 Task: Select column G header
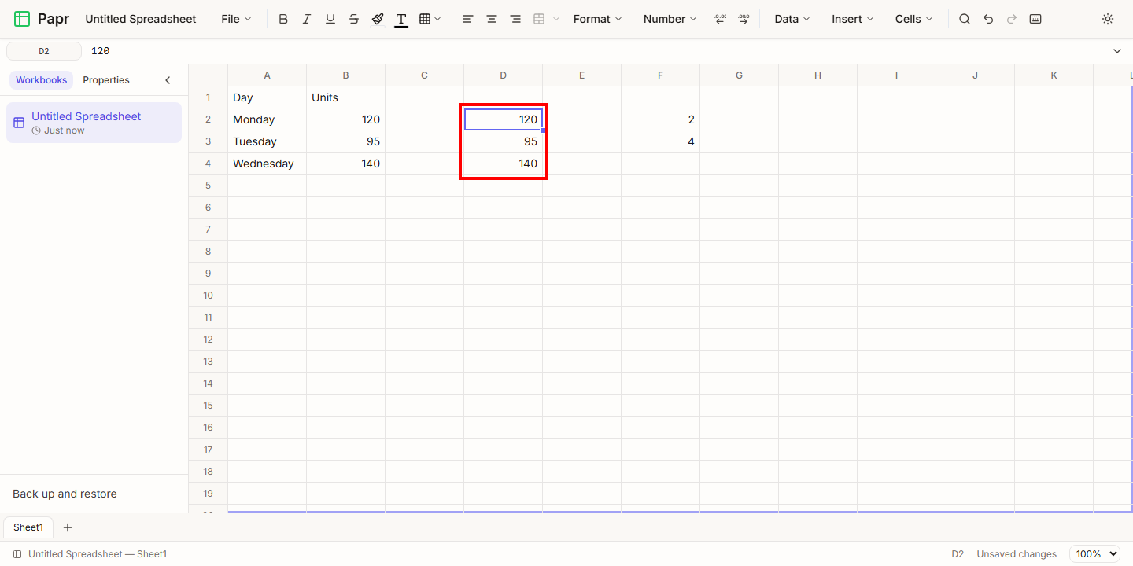click(x=740, y=75)
